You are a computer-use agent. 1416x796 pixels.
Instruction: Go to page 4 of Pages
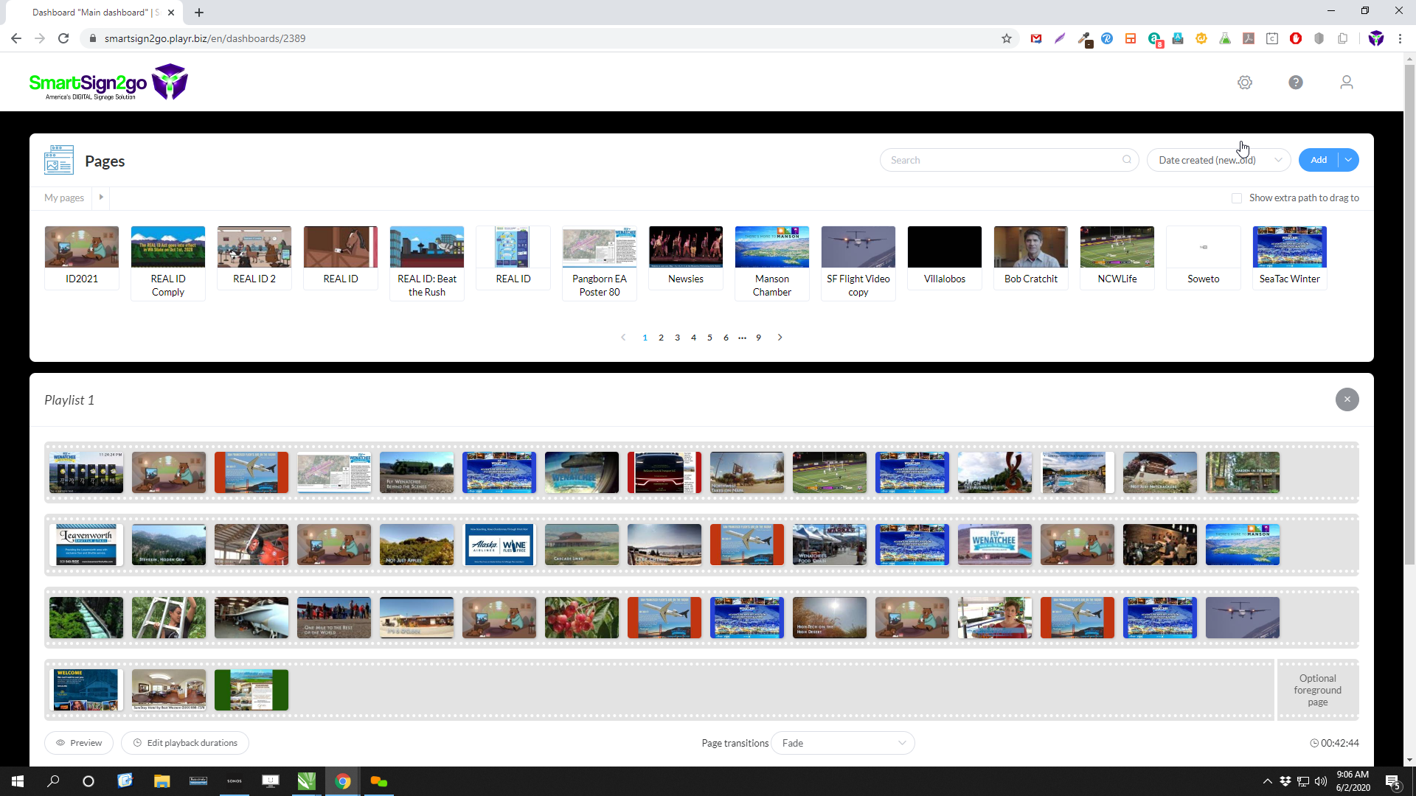click(x=693, y=338)
